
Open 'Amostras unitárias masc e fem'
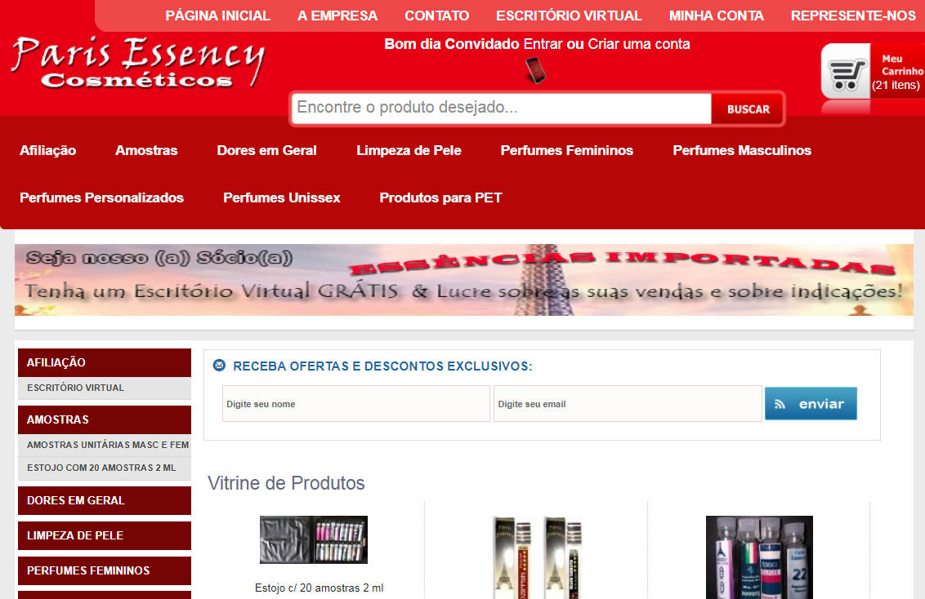105,445
